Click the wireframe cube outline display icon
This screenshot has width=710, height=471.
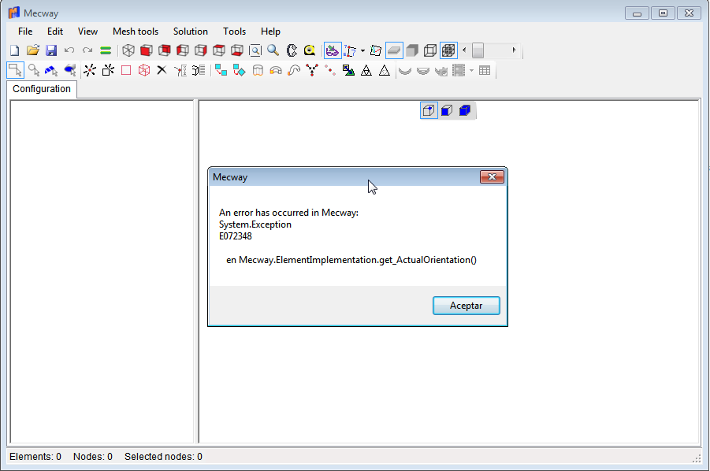[430, 50]
